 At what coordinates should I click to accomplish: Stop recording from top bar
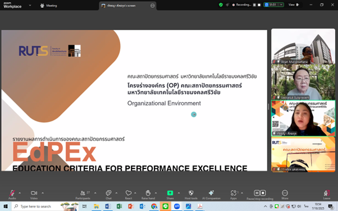(259, 4)
